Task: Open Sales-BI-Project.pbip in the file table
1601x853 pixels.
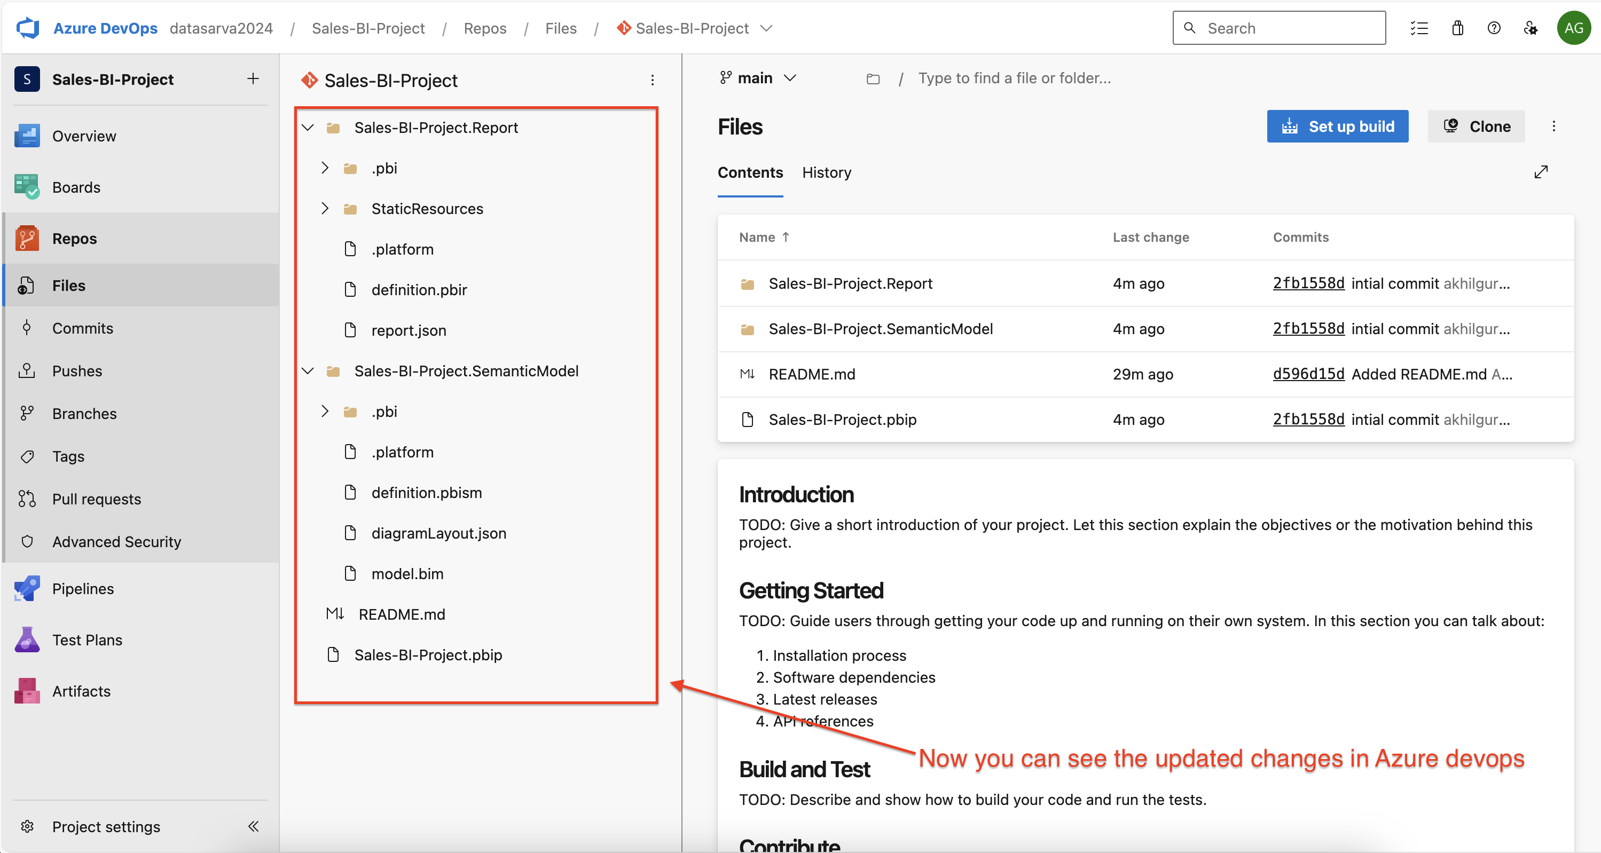Action: point(842,420)
